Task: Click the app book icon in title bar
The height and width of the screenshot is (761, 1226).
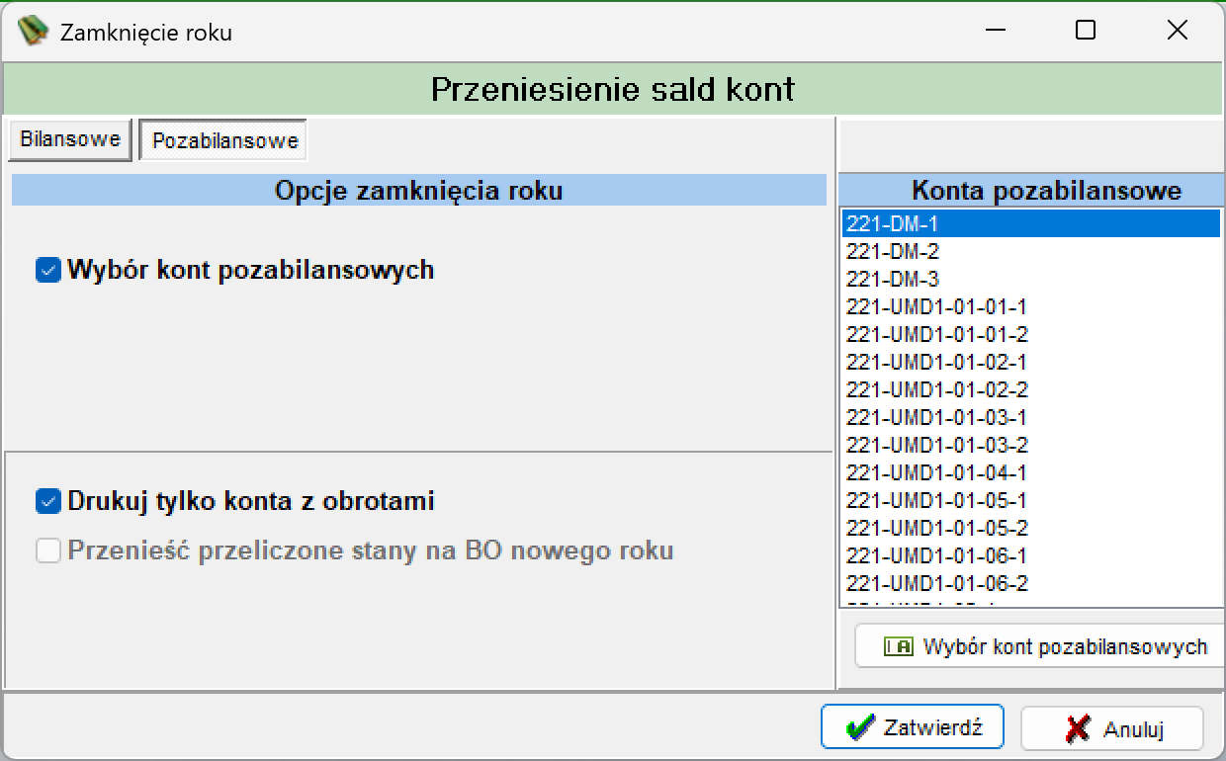Action: (x=34, y=32)
